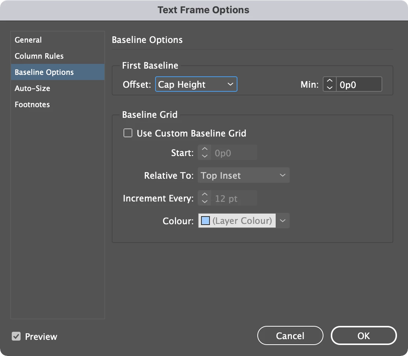
Task: Expand the Colour dropdown arrow
Action: coord(283,221)
